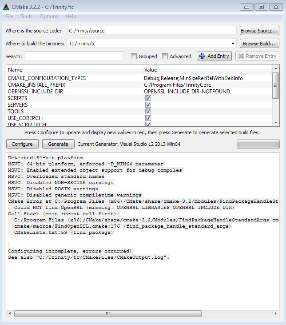Click the Browse Source button
This screenshot has width=286, height=325.
[259, 31]
